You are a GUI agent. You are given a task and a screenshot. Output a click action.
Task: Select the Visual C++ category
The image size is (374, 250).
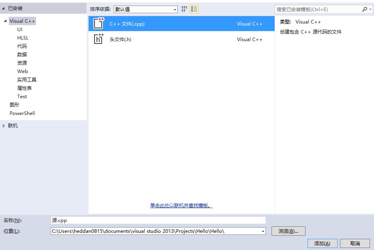click(x=22, y=21)
